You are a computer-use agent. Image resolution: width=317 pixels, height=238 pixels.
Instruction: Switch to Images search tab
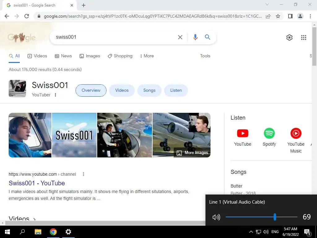click(x=90, y=56)
